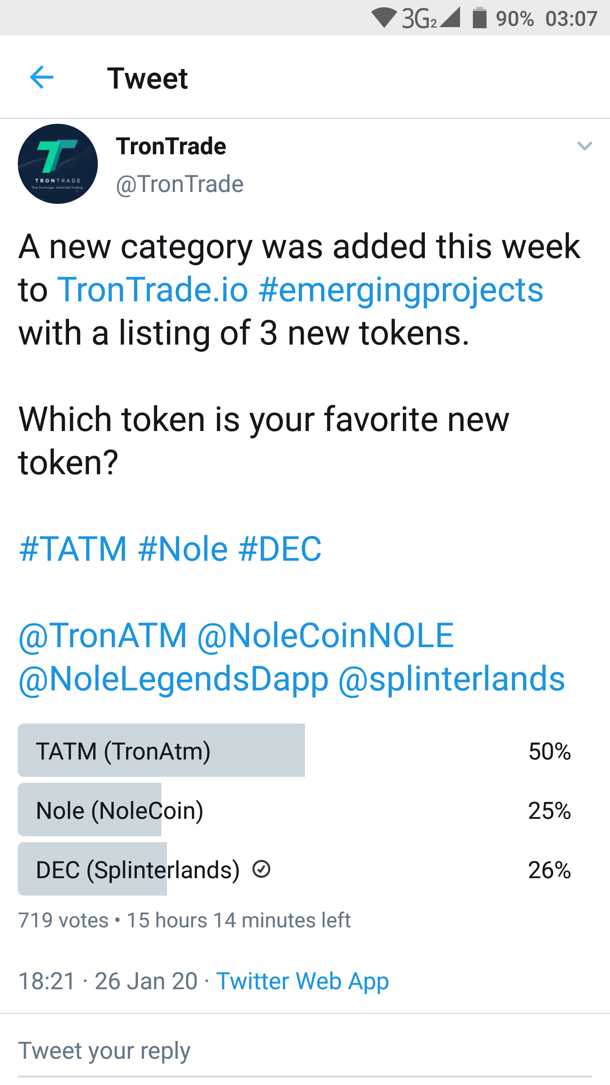The height and width of the screenshot is (1085, 610).
Task: Open the #emergingprojects hashtag
Action: tap(401, 291)
